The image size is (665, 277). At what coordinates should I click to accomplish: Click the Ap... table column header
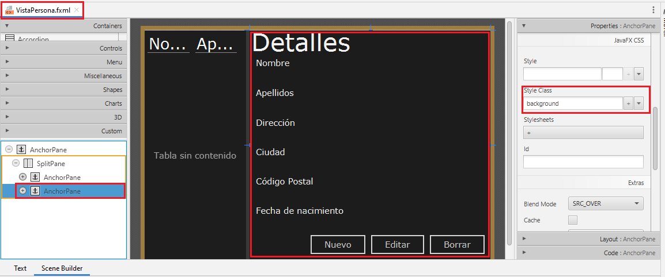pos(216,44)
